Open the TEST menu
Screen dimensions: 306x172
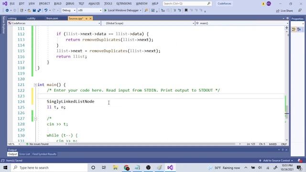tap(81, 3)
